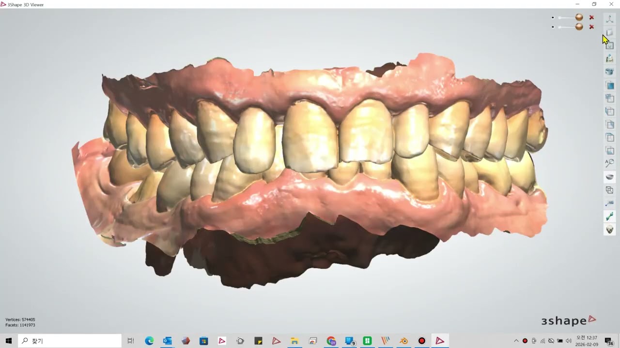Remove second model with red X
The height and width of the screenshot is (348, 620).
point(591,27)
